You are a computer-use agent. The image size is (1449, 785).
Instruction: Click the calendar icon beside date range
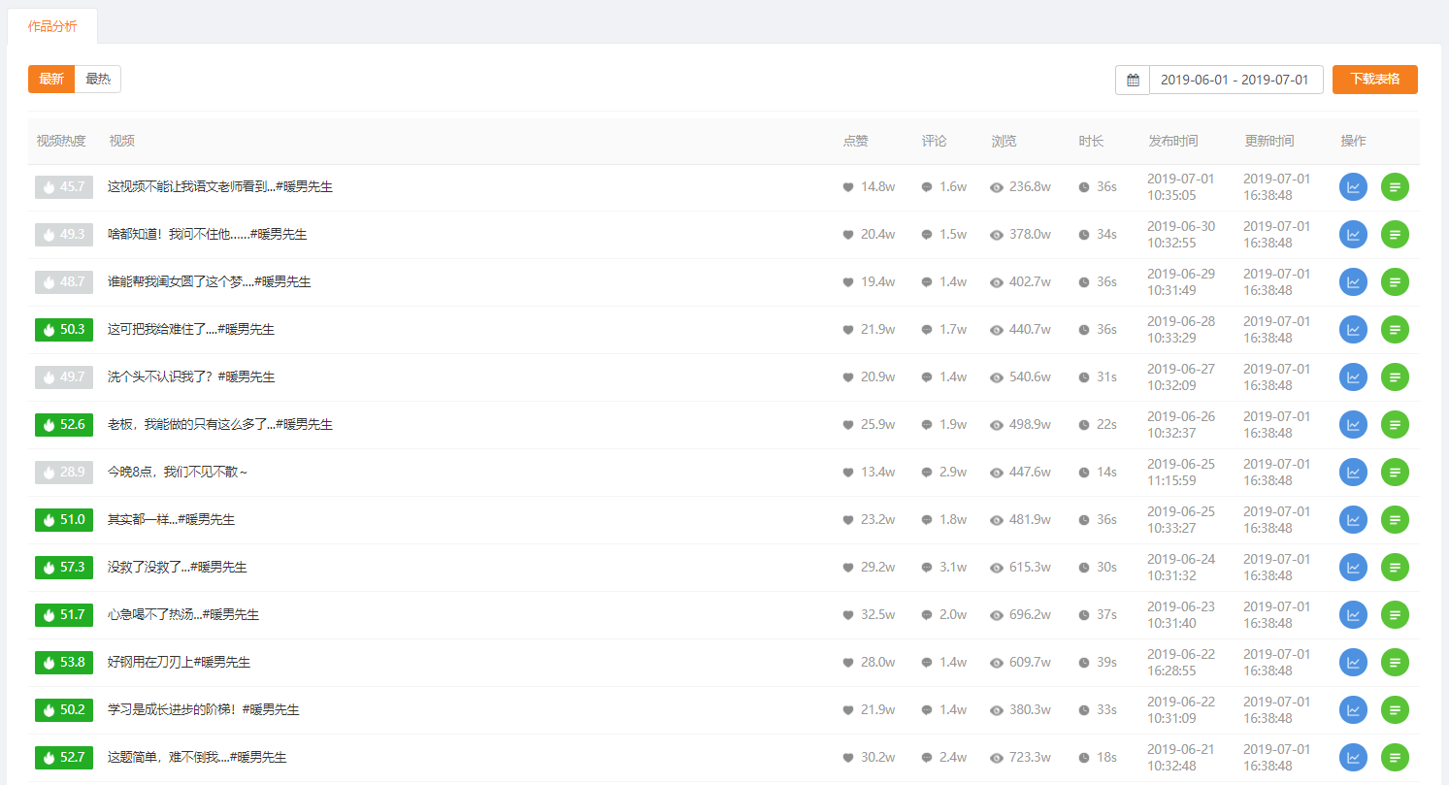(1133, 80)
